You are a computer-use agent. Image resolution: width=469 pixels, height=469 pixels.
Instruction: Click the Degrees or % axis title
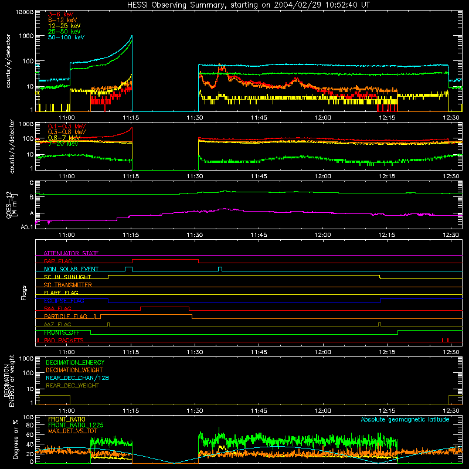(15, 440)
